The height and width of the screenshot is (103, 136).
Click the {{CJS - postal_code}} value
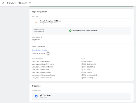point(89,75)
